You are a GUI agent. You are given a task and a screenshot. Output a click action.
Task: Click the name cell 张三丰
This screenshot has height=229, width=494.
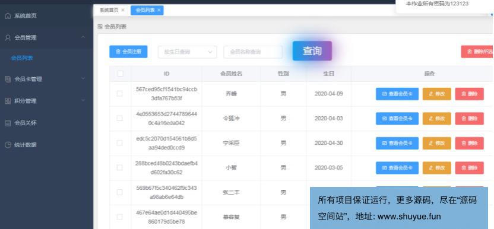click(231, 192)
